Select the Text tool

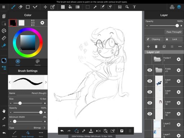tap(134, 7)
